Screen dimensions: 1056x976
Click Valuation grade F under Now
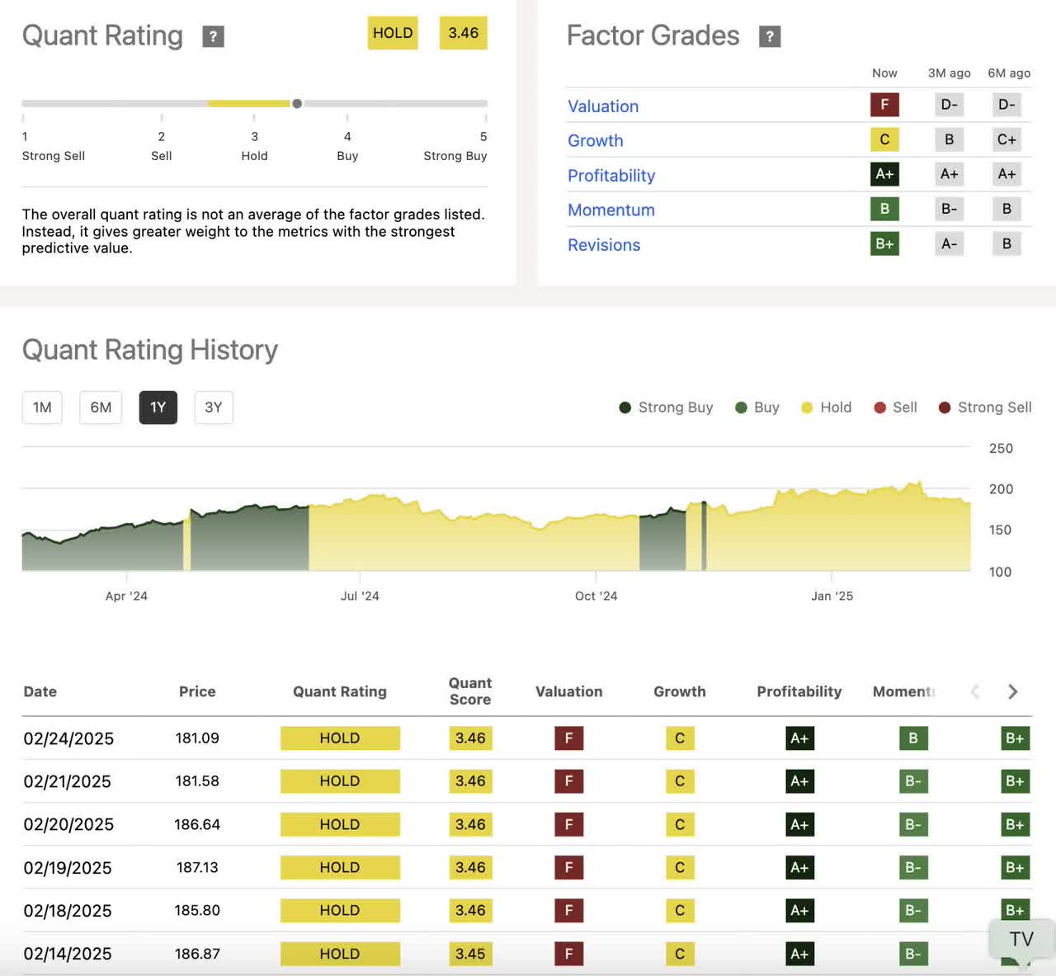click(x=884, y=105)
